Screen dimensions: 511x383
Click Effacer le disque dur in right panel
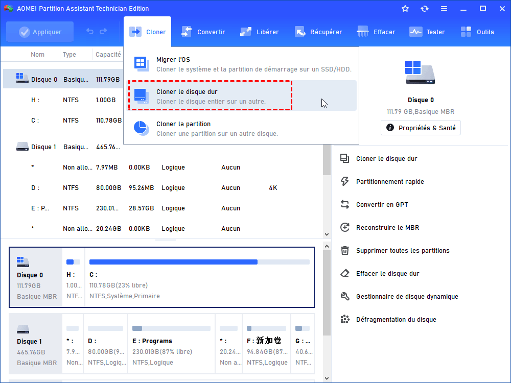(387, 274)
